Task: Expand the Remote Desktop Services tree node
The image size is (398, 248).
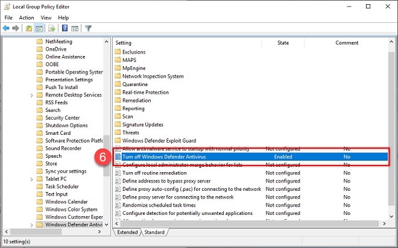Action: pos(31,95)
